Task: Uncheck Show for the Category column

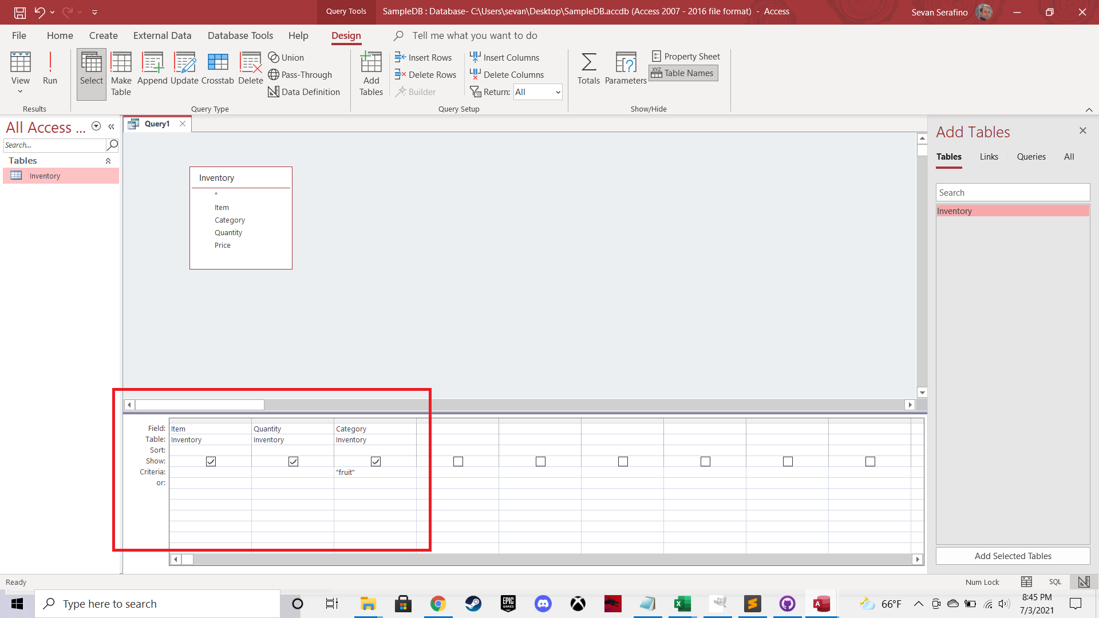Action: pos(375,461)
